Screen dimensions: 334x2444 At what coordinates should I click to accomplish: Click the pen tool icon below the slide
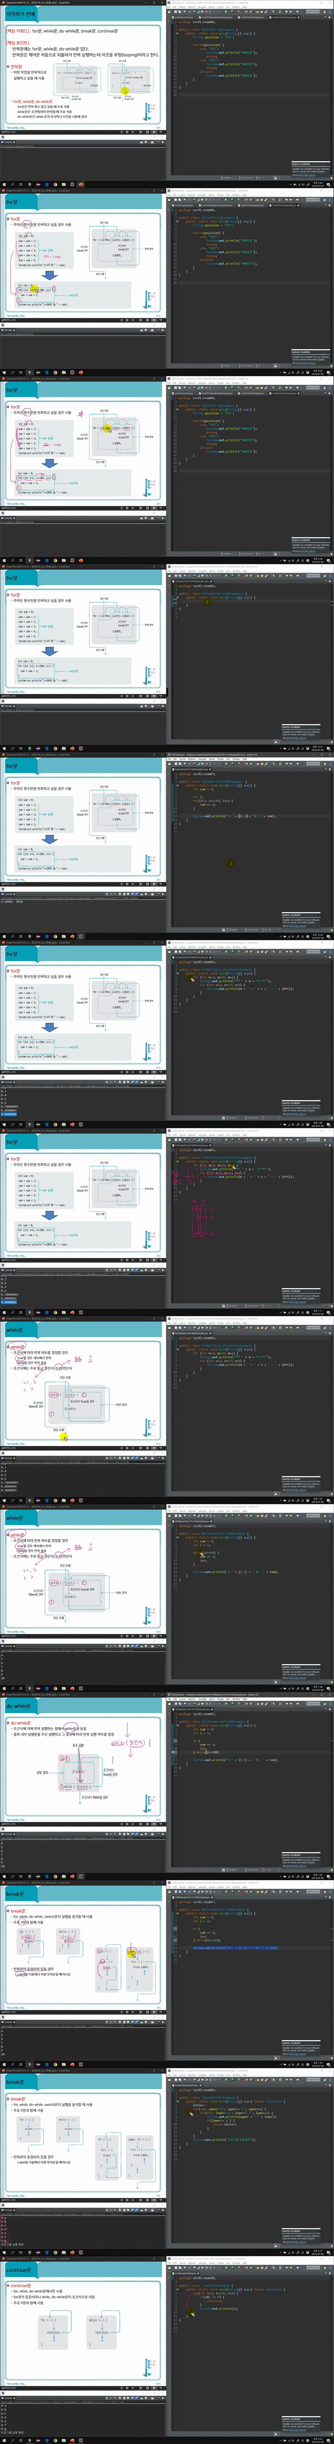127,132
